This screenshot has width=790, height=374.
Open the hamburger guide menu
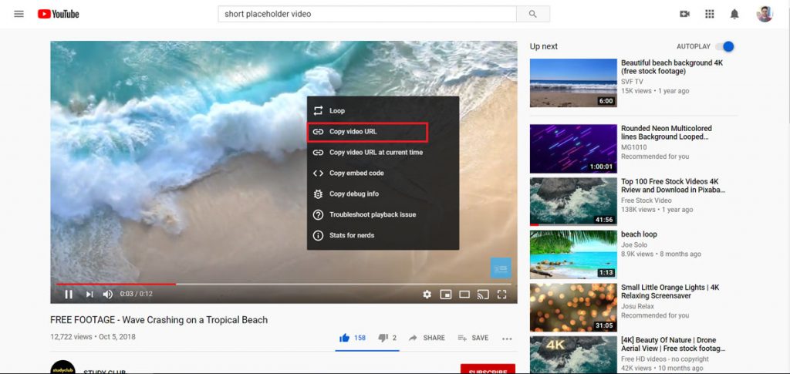[x=19, y=14]
